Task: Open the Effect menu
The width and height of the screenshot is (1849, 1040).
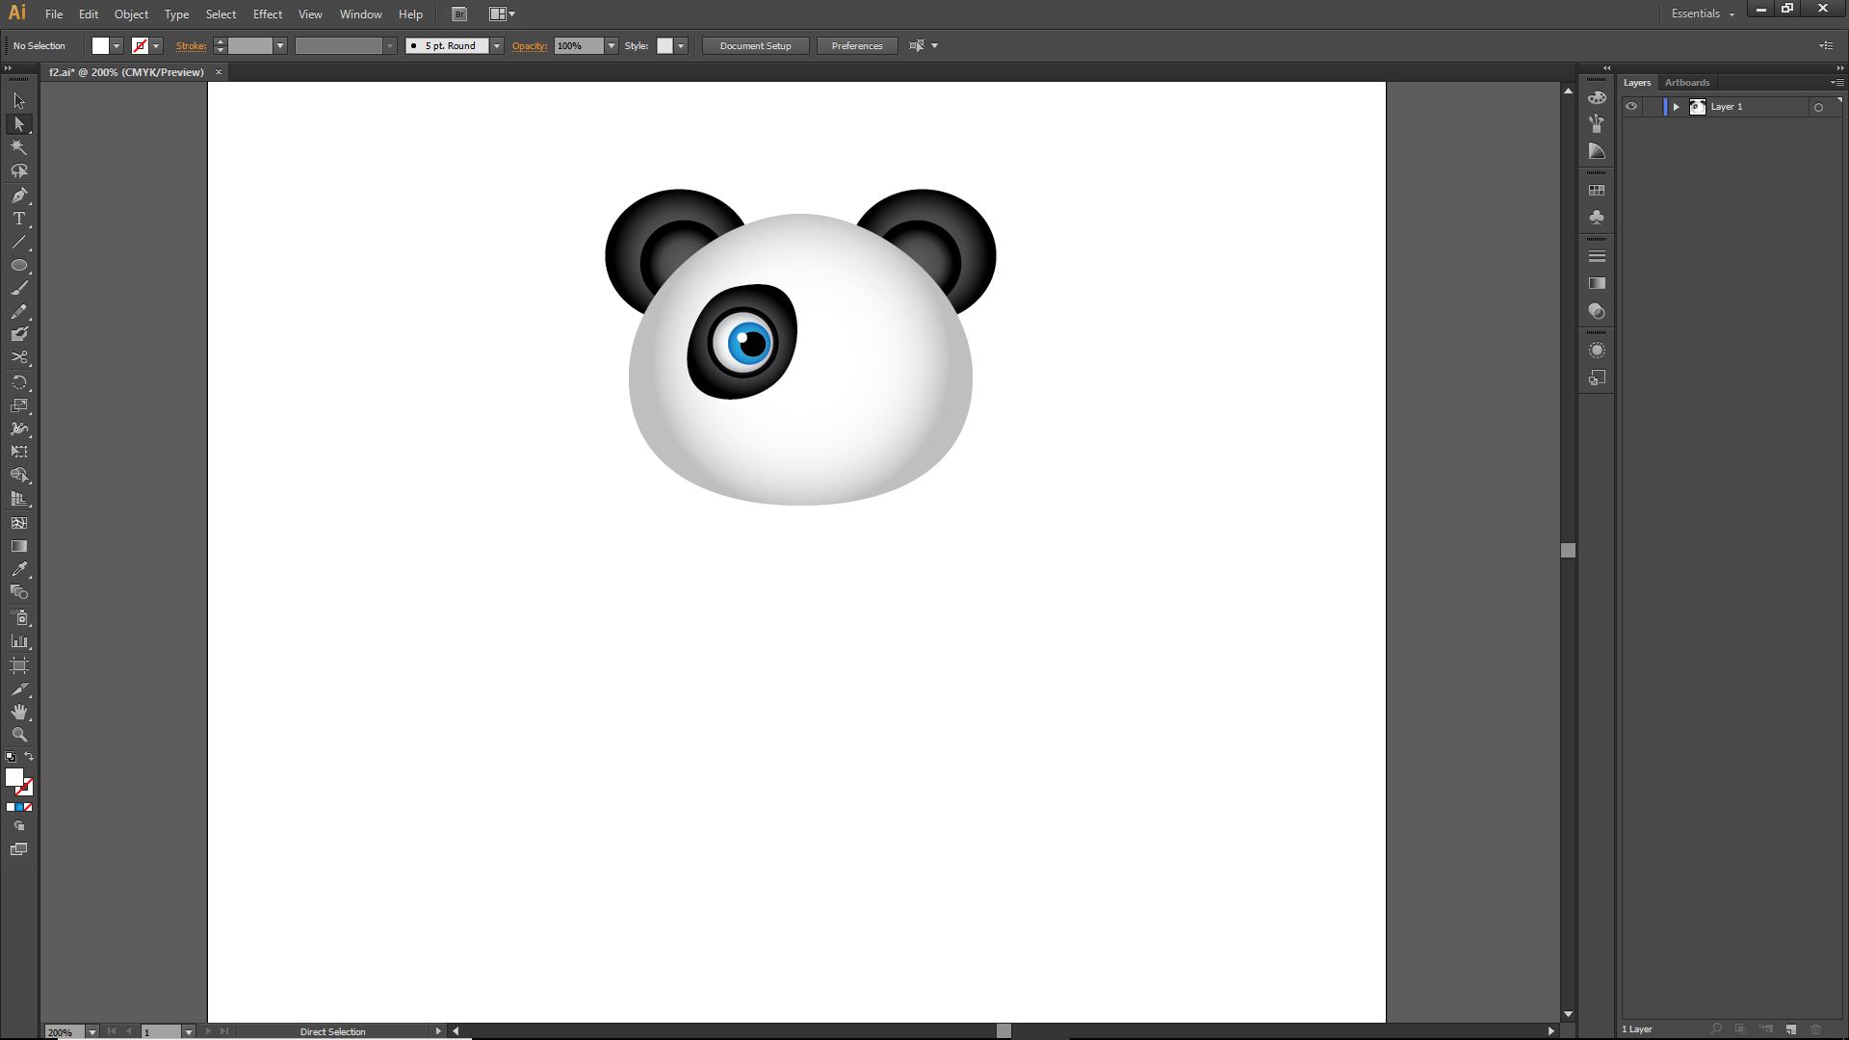Action: click(x=268, y=14)
